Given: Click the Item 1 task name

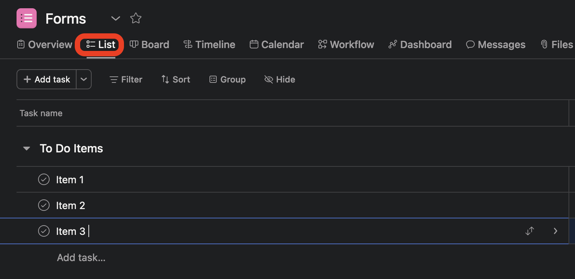Looking at the screenshot, I should 70,180.
